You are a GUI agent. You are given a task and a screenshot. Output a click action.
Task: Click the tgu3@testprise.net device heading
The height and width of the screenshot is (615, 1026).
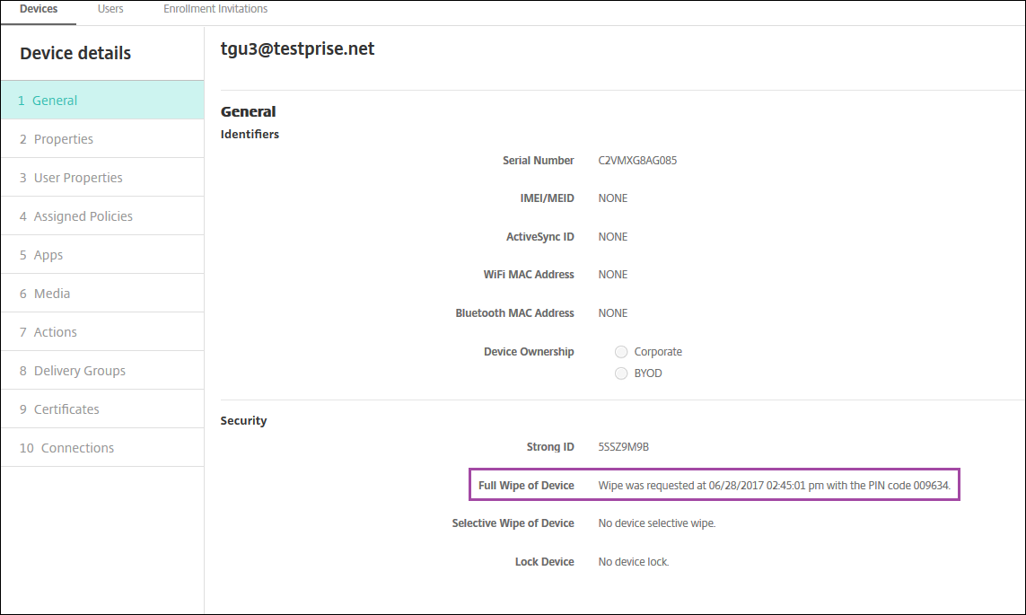click(297, 49)
